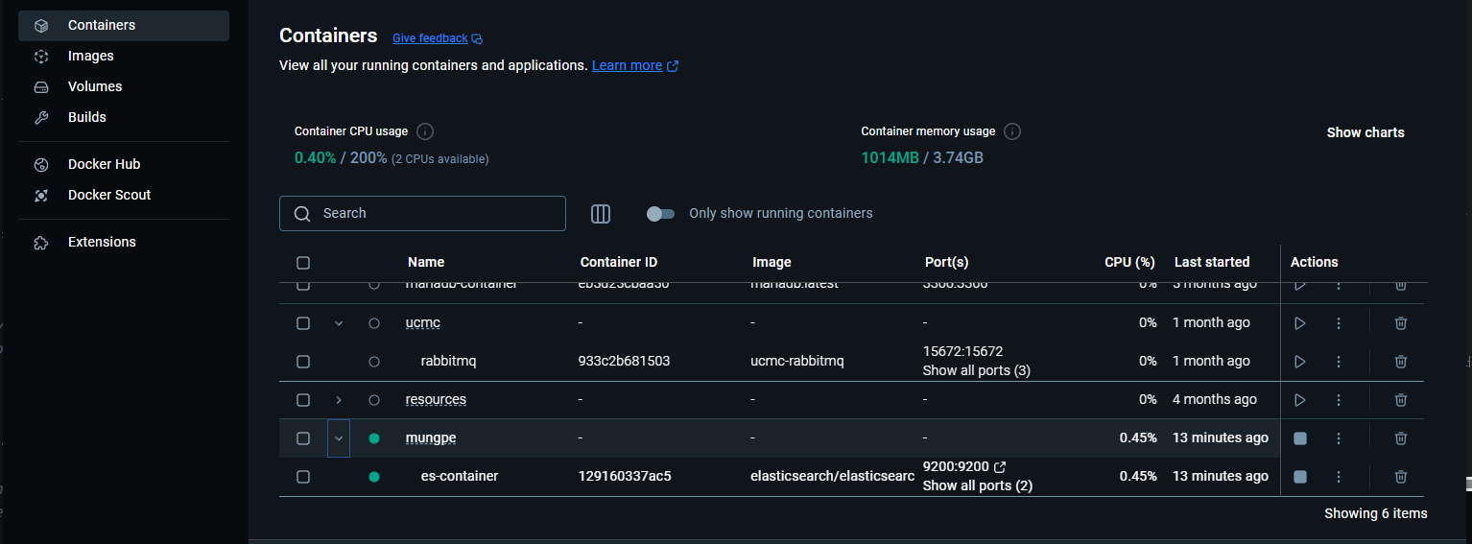Image resolution: width=1472 pixels, height=544 pixels.
Task: Start the ucmc group with play icon
Action: pyautogui.click(x=1300, y=323)
